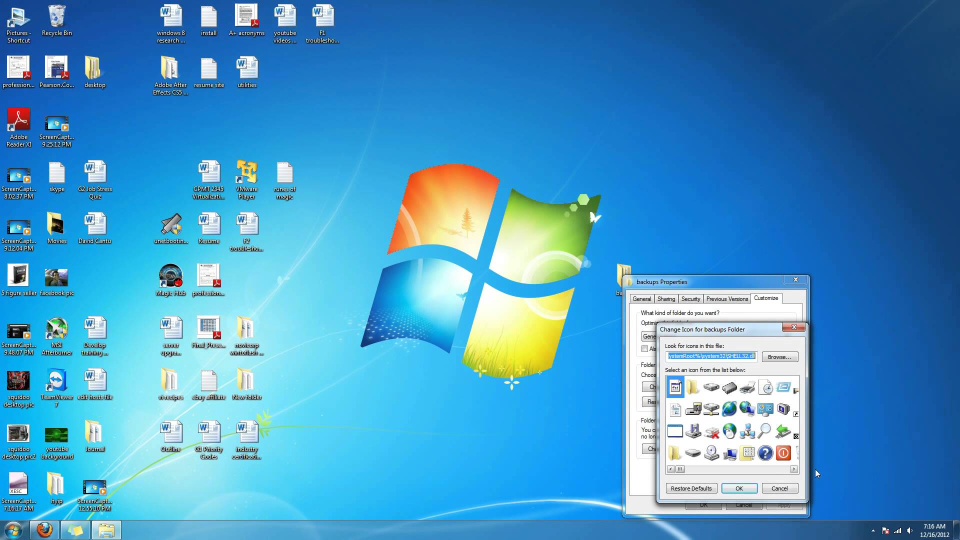Select the search/magnifier icon in list
This screenshot has width=960, height=540.
click(765, 431)
